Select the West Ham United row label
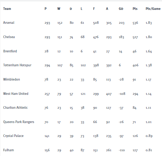162x156 pixels. pos(16,94)
